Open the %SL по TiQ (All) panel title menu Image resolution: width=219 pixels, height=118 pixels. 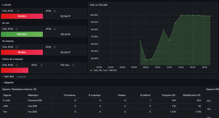pyautogui.click(x=98, y=5)
